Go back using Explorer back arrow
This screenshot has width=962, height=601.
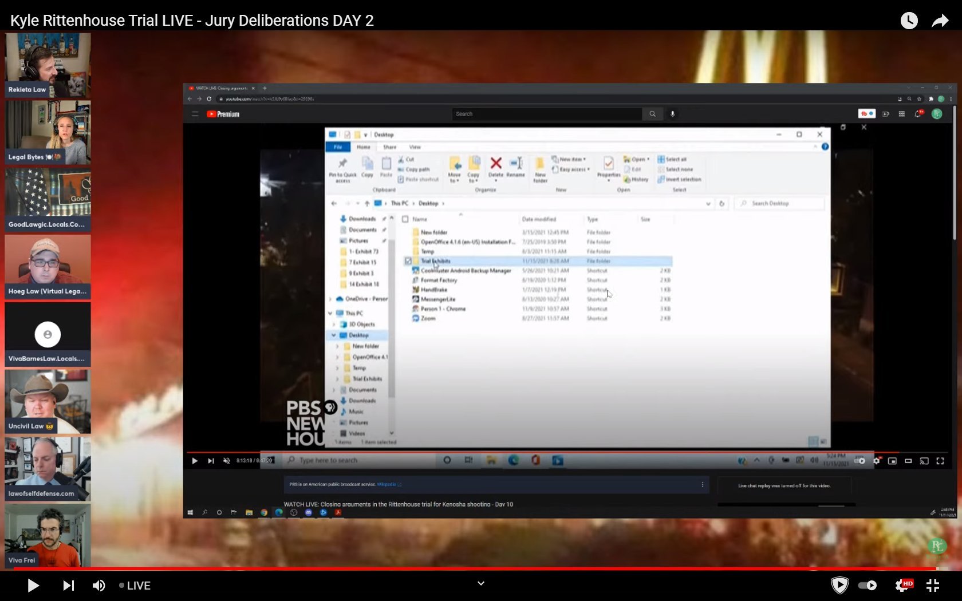click(334, 203)
